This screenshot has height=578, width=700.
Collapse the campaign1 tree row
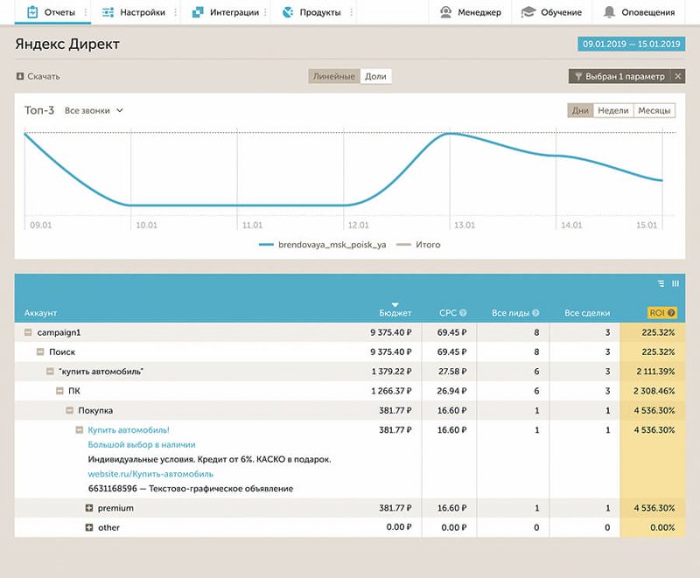(29, 332)
